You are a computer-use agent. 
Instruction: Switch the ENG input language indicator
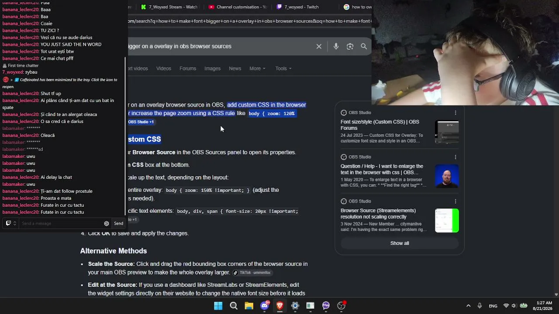[493, 306]
